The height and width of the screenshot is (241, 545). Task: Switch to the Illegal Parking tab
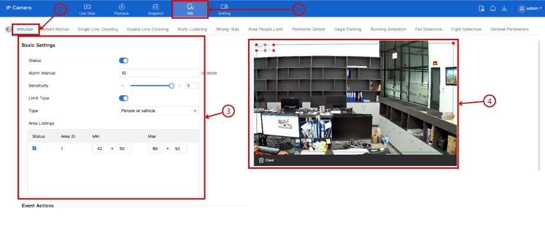(348, 30)
